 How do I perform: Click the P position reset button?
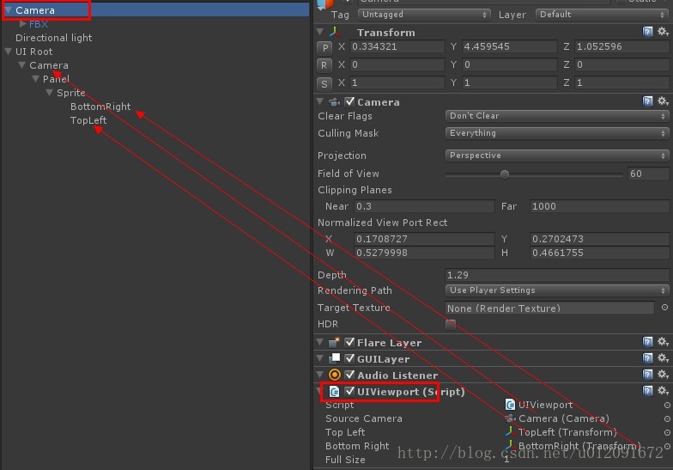coord(324,47)
